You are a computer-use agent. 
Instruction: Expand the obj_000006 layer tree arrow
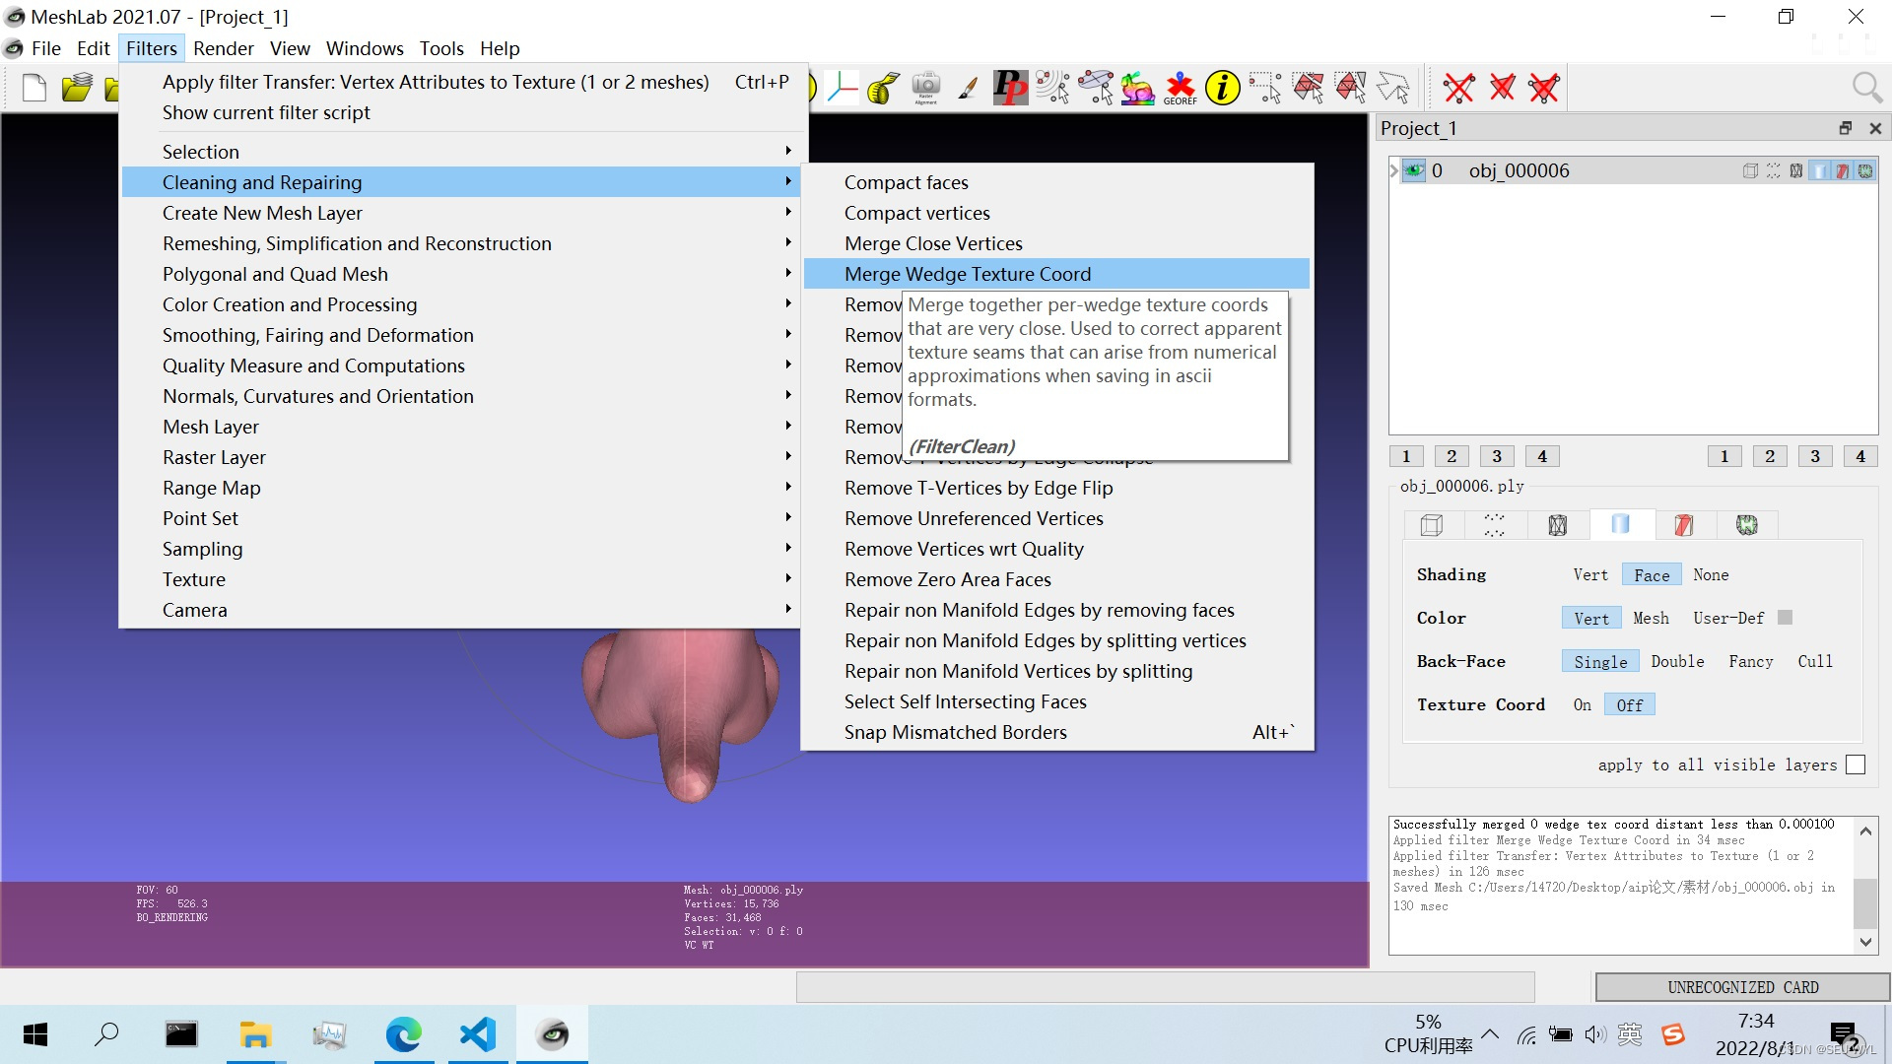click(x=1394, y=170)
